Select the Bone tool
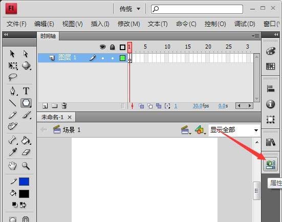 point(12,140)
